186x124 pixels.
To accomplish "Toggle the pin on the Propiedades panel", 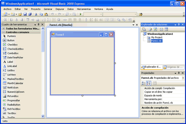I will [179, 73].
